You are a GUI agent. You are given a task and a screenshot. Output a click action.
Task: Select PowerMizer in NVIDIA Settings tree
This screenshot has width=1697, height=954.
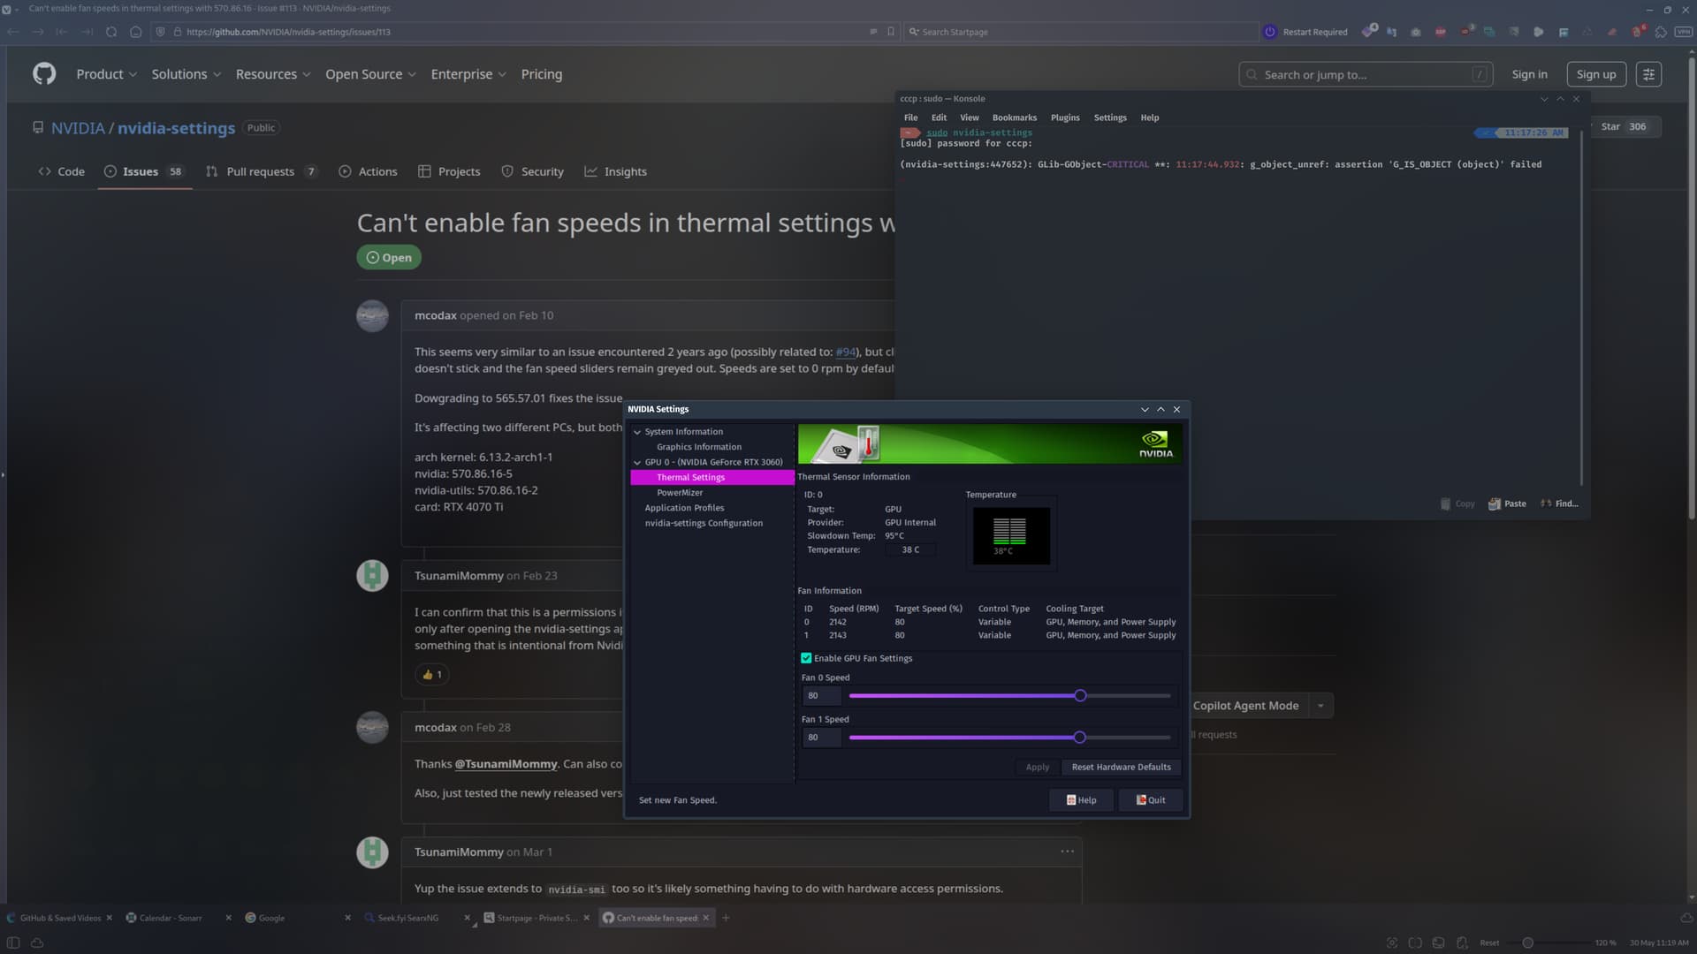click(x=679, y=493)
